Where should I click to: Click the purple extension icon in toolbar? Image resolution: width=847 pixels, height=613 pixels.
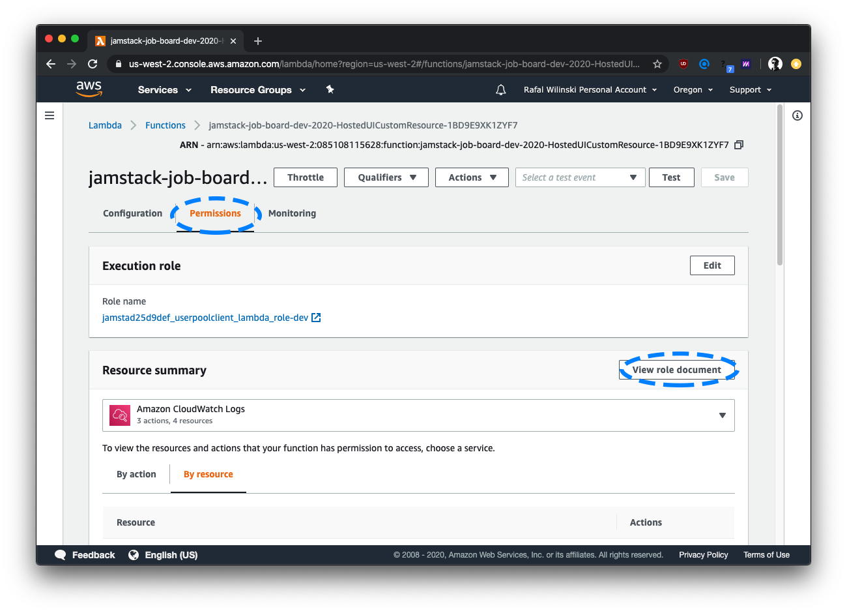746,64
